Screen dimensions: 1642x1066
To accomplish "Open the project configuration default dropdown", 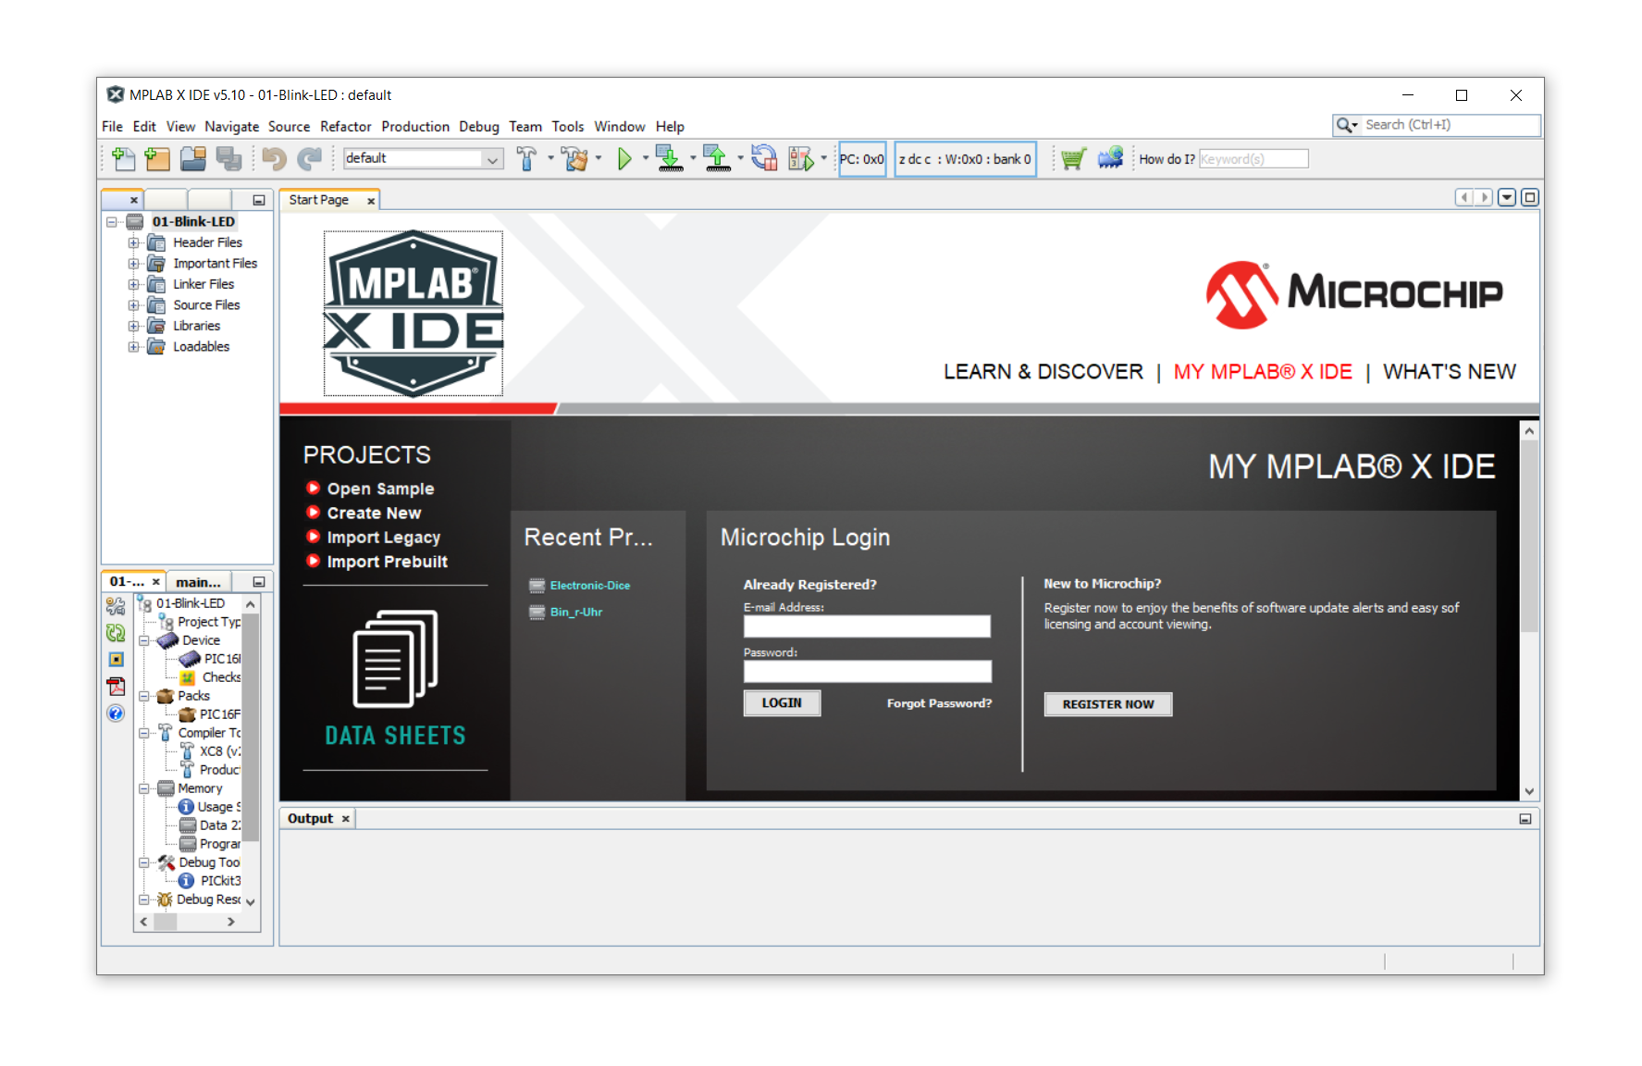I will [x=492, y=159].
